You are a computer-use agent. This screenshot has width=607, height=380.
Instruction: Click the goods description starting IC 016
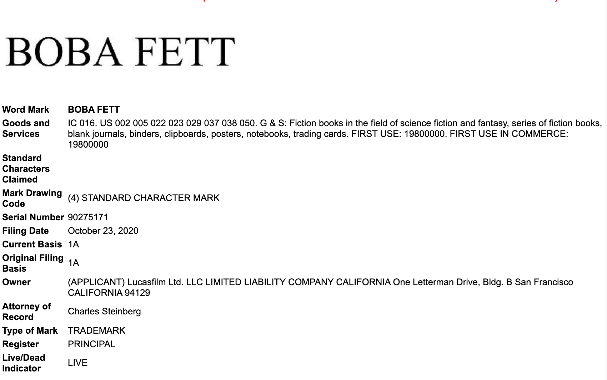tap(335, 134)
